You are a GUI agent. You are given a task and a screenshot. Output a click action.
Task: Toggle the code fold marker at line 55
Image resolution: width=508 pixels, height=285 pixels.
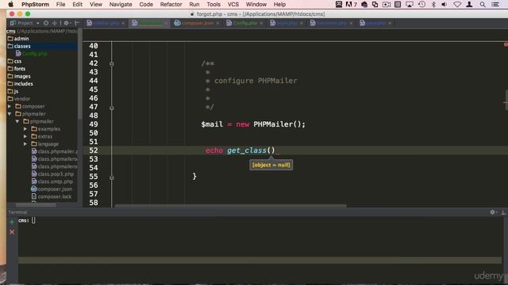[112, 177]
